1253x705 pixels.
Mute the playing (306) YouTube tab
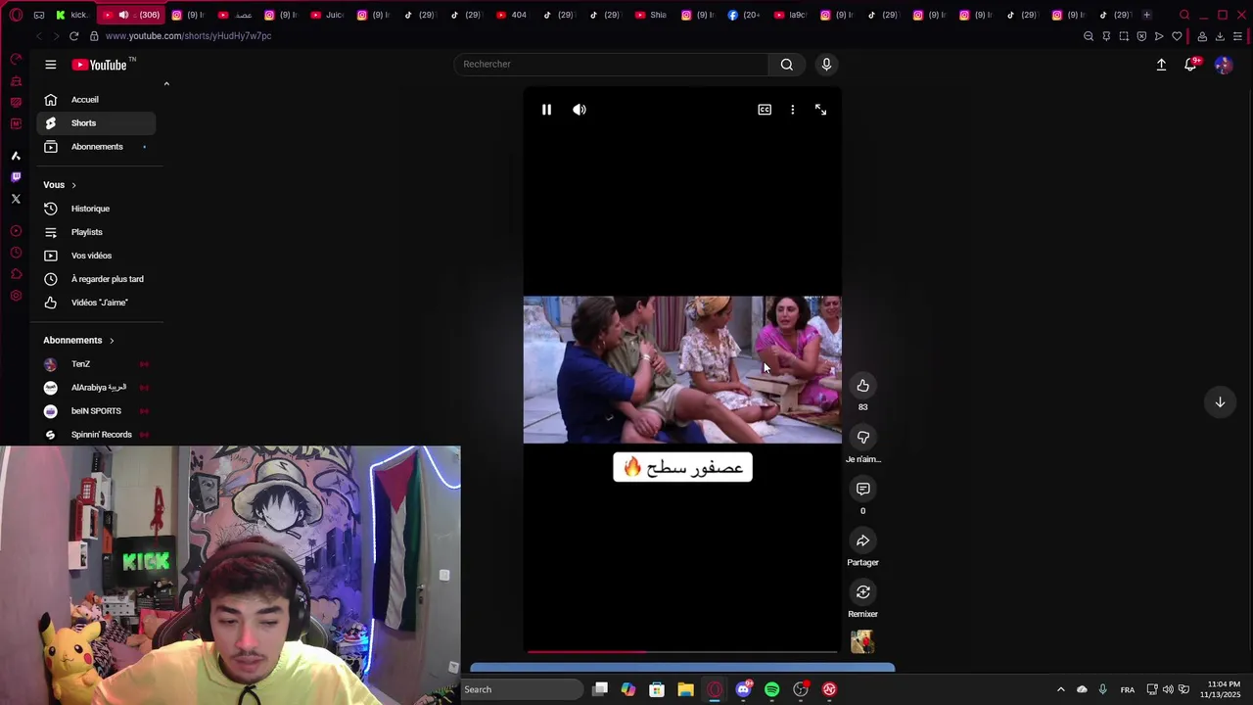[123, 15]
